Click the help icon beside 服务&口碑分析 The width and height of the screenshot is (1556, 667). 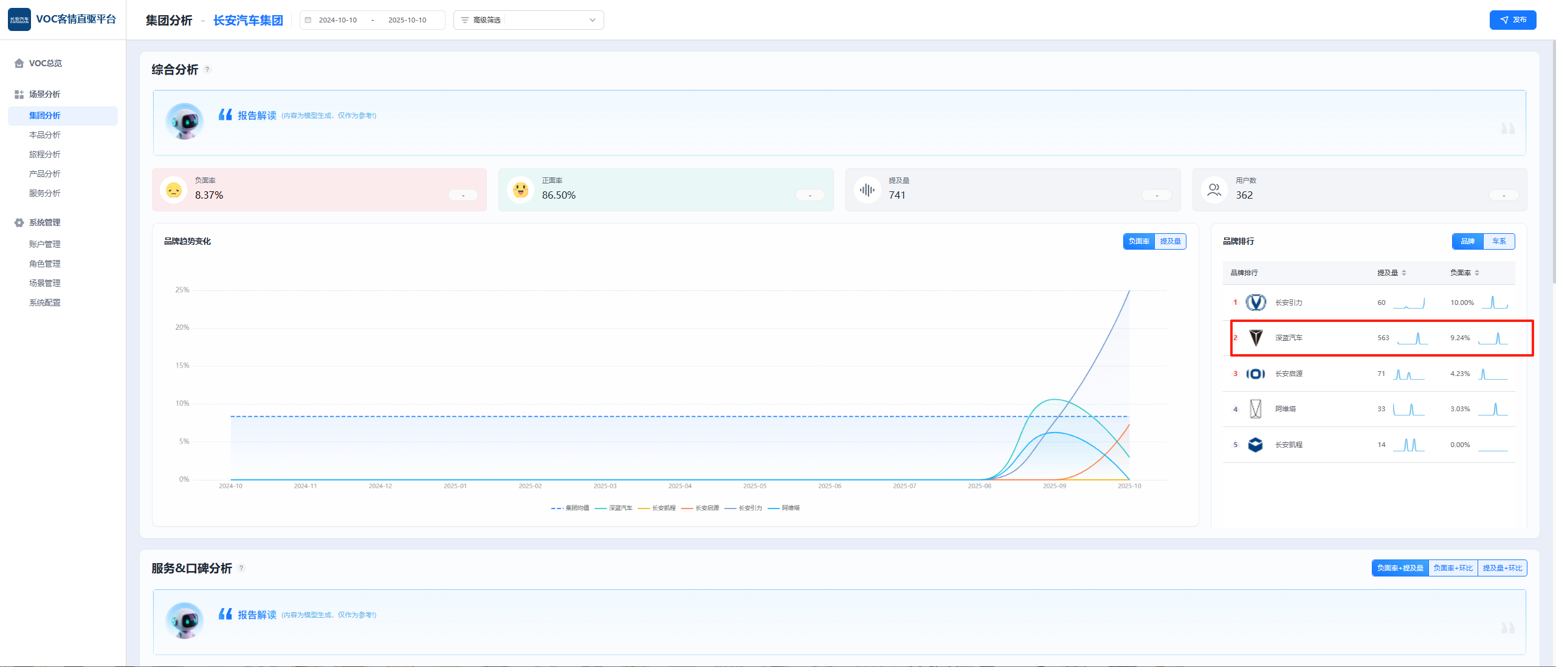point(241,568)
